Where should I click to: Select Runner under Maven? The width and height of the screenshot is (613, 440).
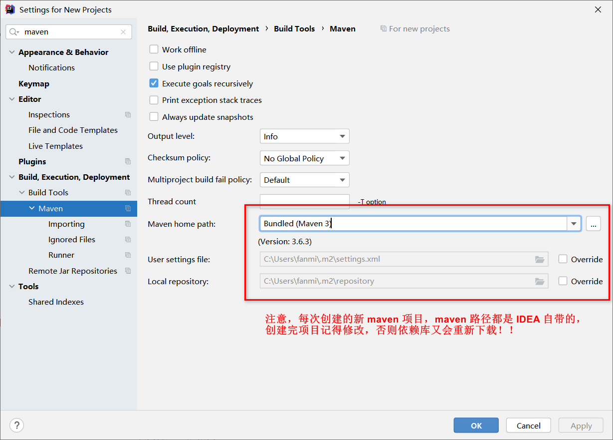point(61,255)
